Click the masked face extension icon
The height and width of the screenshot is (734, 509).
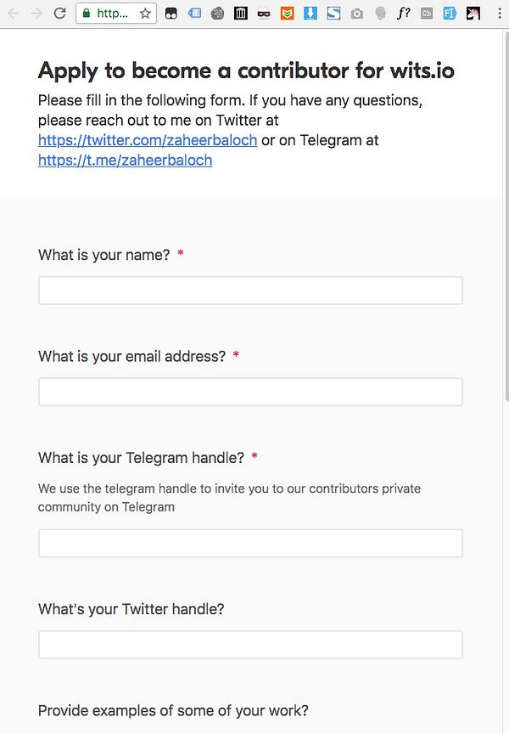point(264,14)
